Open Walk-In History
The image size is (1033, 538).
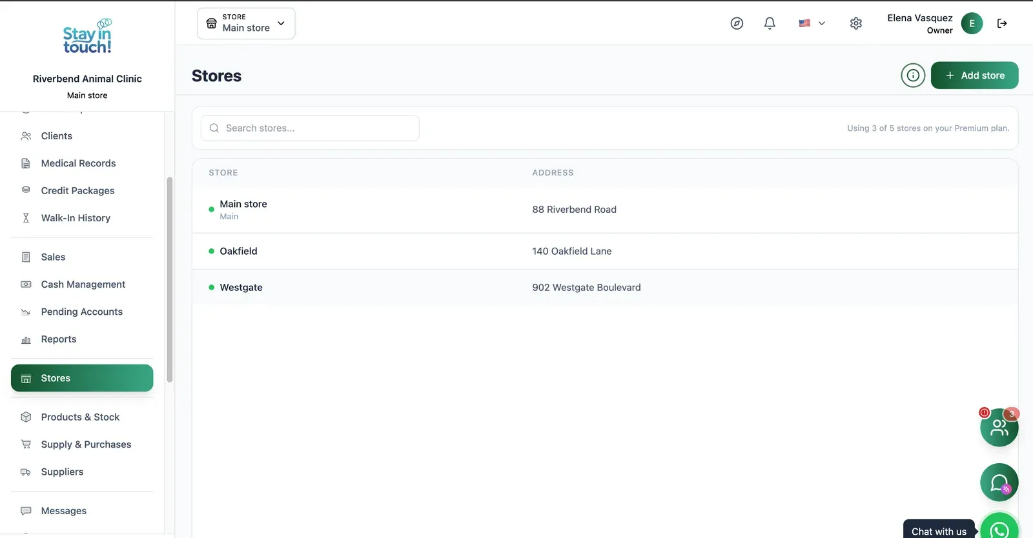(82, 218)
